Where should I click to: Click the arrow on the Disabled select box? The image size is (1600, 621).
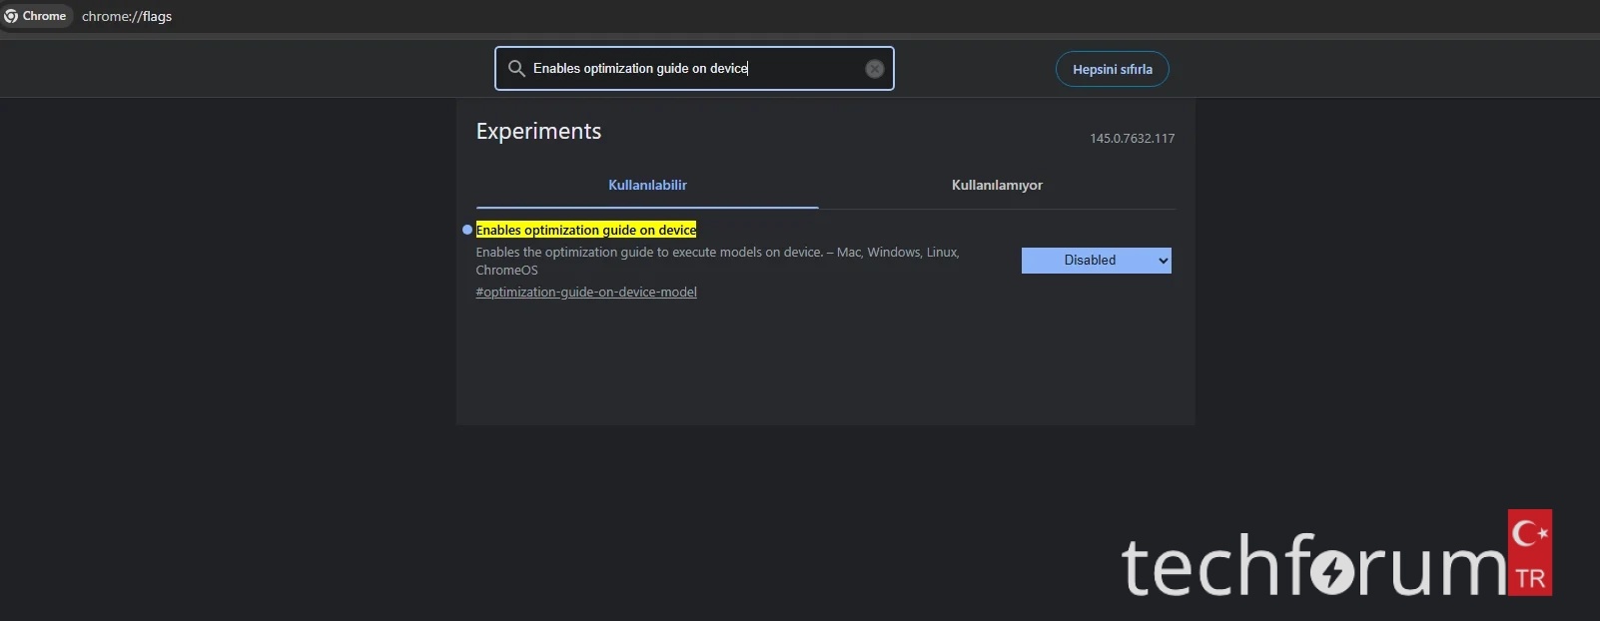pyautogui.click(x=1163, y=261)
